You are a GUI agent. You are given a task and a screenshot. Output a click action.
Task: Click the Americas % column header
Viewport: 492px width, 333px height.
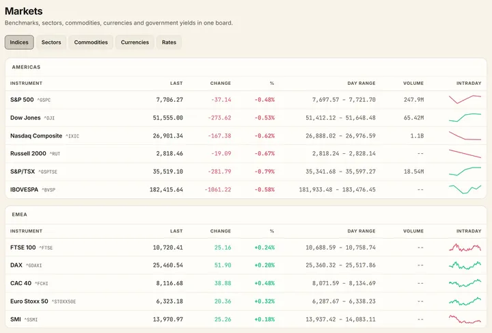pos(272,83)
